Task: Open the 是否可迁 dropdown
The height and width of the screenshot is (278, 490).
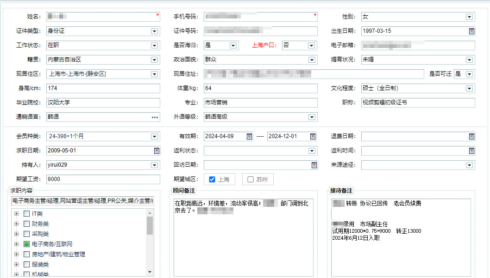Action: [x=469, y=74]
